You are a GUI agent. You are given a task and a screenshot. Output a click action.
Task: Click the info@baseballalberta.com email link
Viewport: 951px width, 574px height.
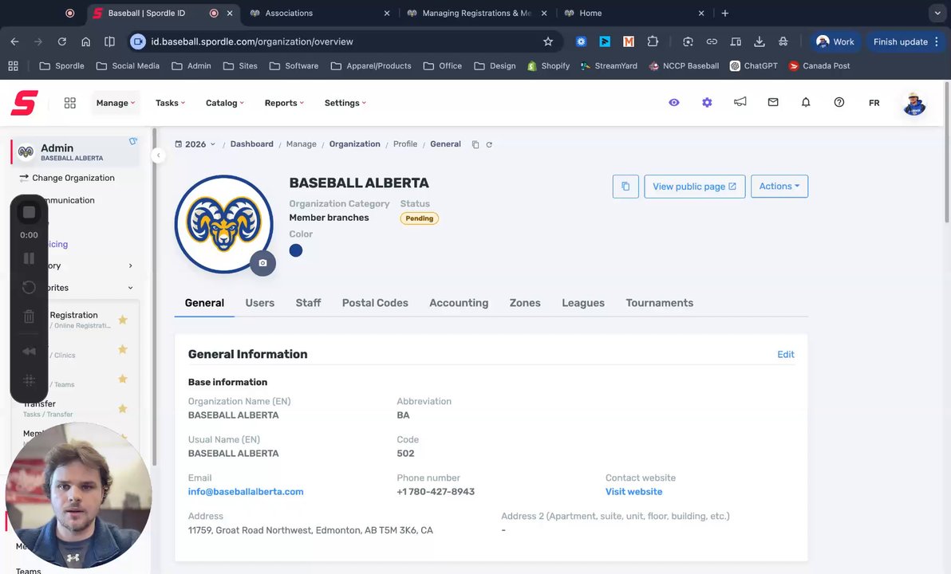pyautogui.click(x=246, y=492)
